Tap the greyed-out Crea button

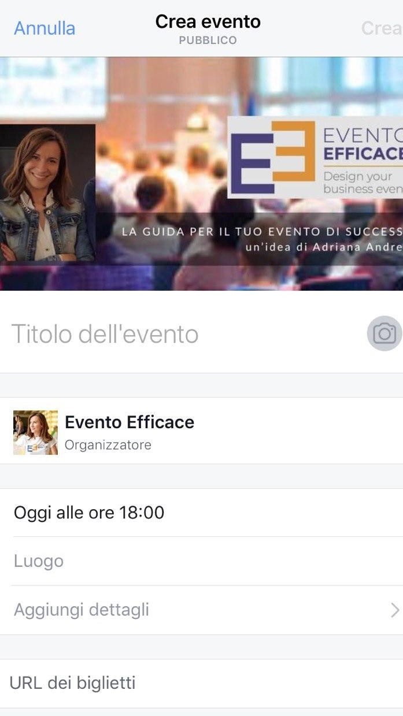coord(382,28)
